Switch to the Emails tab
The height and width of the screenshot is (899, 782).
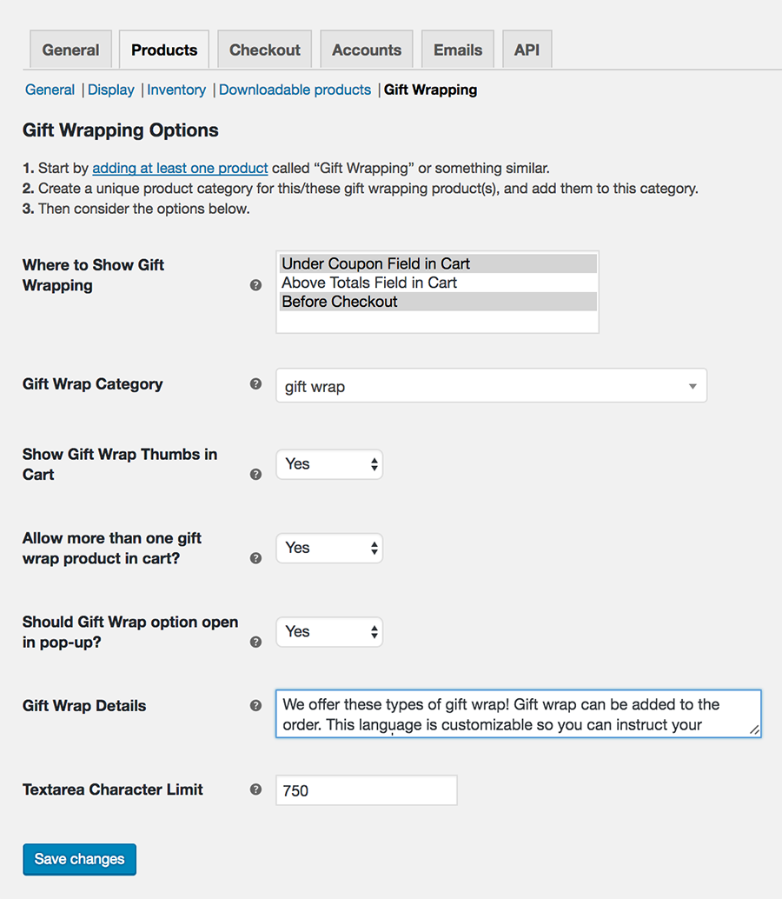(458, 50)
